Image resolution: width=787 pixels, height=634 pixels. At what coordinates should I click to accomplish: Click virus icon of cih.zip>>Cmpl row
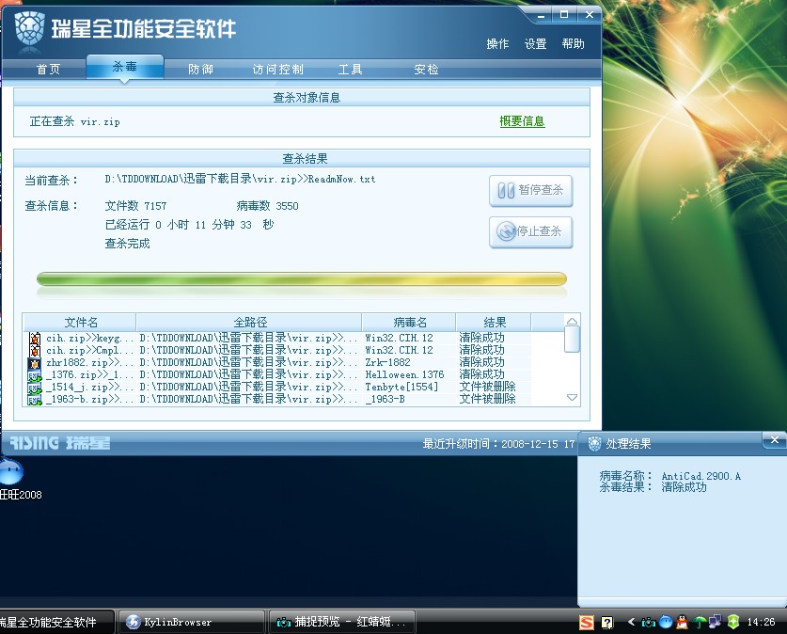coord(35,350)
